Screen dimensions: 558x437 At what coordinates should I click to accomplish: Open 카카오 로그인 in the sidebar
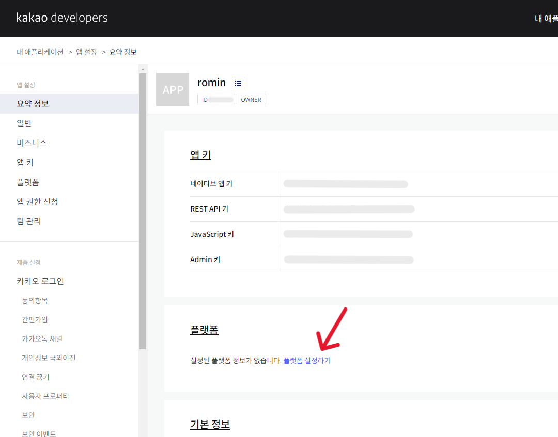tap(40, 281)
